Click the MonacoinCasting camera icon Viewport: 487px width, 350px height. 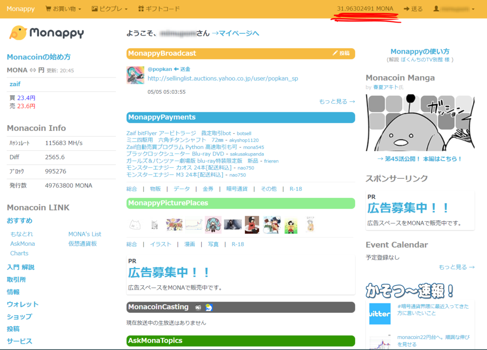tap(198, 307)
